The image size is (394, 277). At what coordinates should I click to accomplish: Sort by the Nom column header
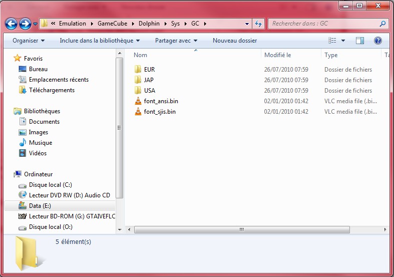coord(140,55)
